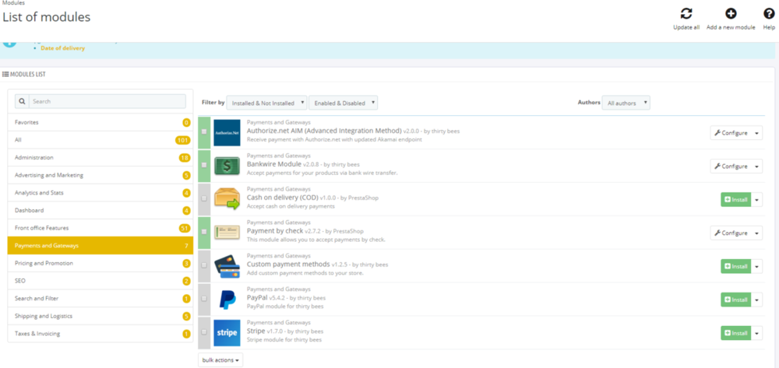Open the Installed & Not Installed filter dropdown

(266, 103)
